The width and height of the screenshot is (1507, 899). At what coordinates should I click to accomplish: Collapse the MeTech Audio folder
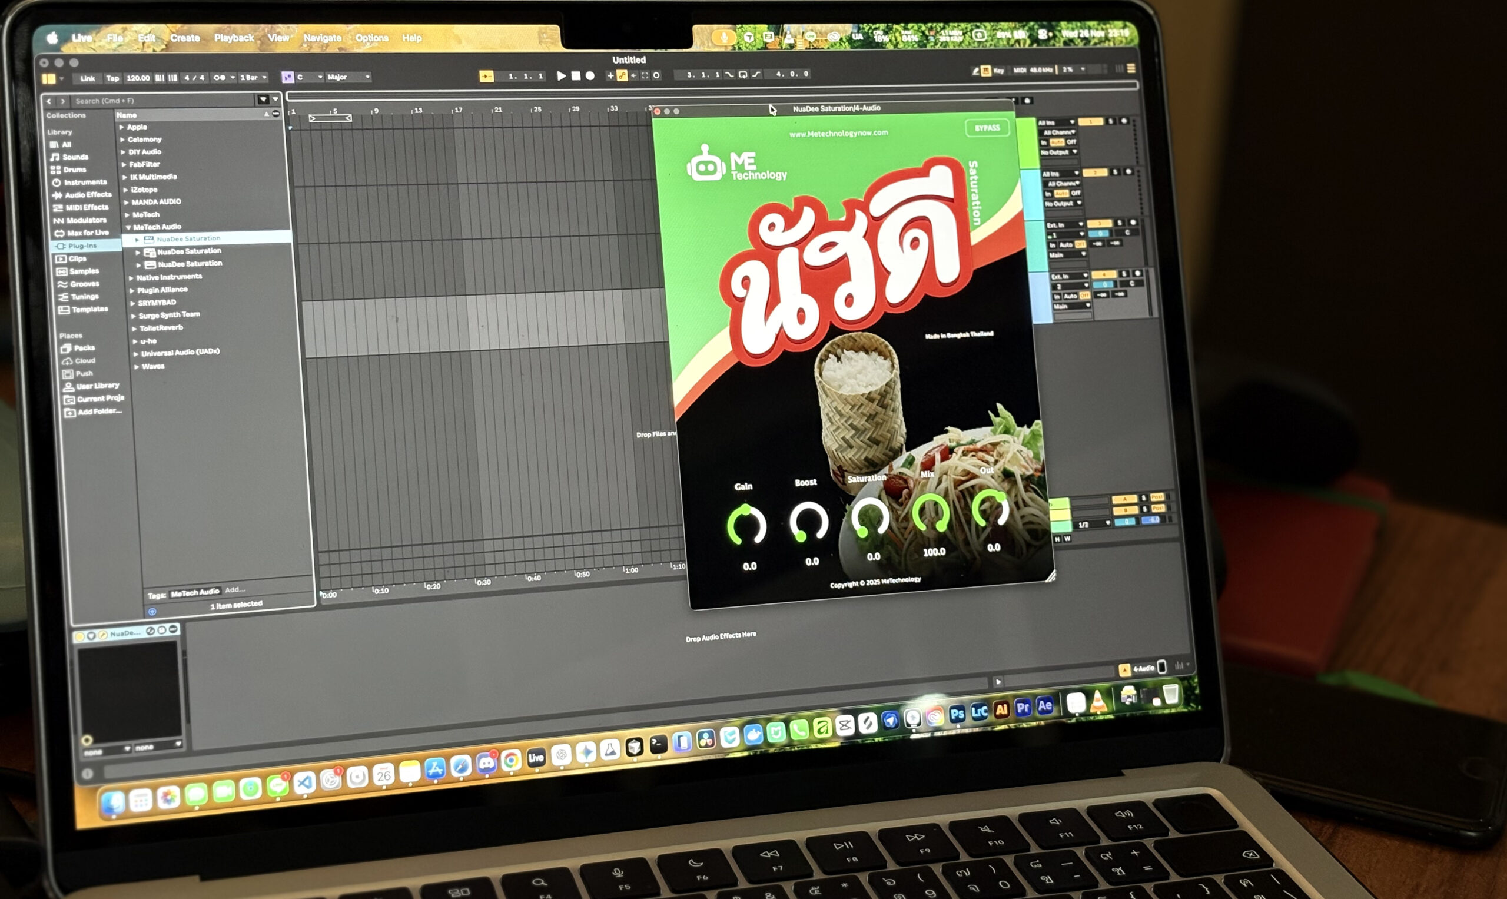128,228
